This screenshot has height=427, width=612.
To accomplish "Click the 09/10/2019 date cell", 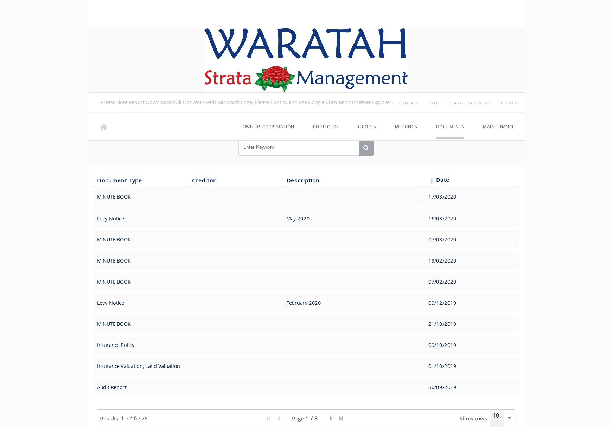I will tap(442, 345).
